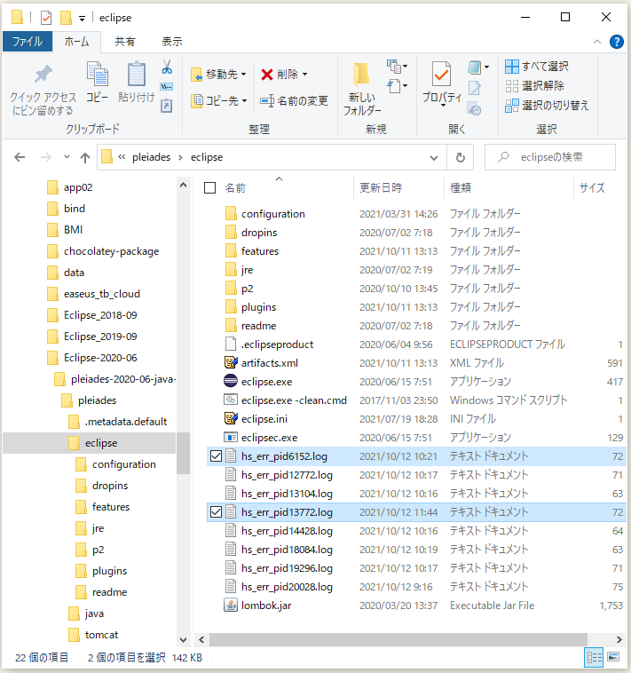This screenshot has width=631, height=673.
Task: Switch to Large icons view in status bar
Action: [613, 657]
